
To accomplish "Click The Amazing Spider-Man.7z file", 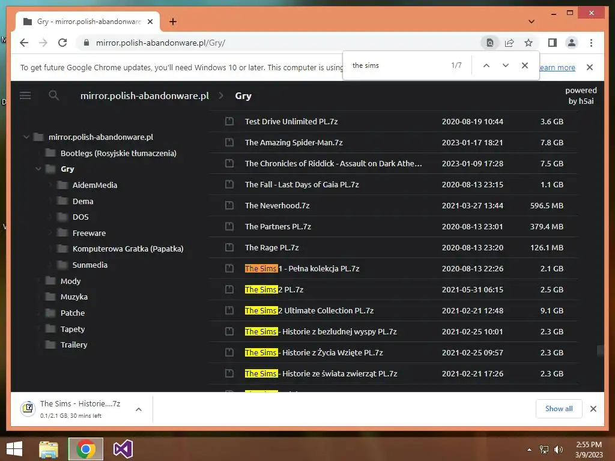I will [294, 143].
